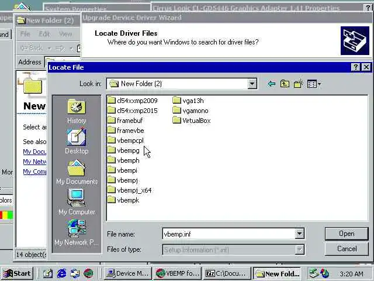Select the vbempj folder
374x281 pixels.
point(123,180)
